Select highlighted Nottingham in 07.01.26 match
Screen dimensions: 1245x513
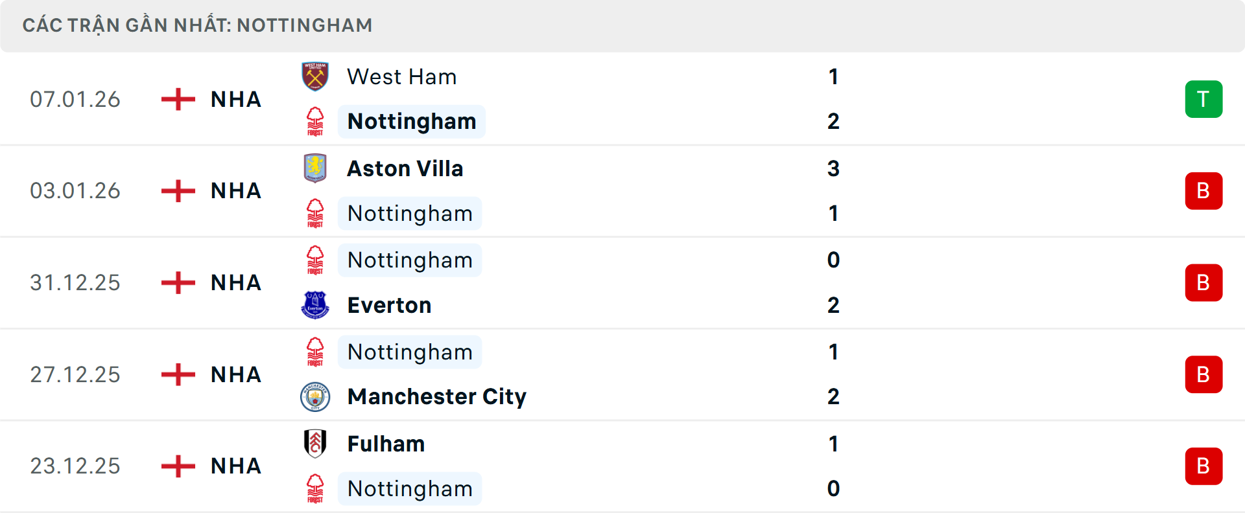[412, 122]
